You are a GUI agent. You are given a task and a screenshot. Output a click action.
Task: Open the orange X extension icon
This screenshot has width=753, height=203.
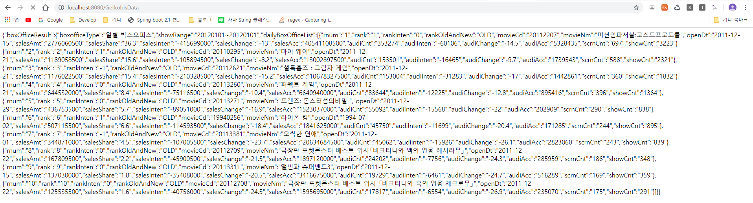pyautogui.click(x=665, y=7)
